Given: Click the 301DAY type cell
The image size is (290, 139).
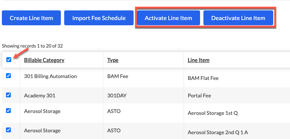Looking at the screenshot, I should 117,96.
